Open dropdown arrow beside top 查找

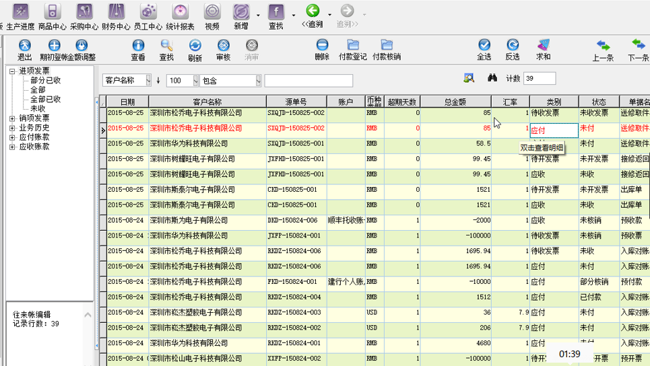pos(294,15)
